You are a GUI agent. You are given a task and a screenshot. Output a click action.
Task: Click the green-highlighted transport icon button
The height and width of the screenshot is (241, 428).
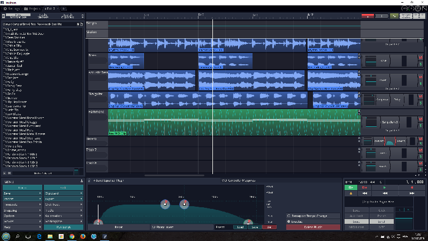pyautogui.click(x=351, y=188)
